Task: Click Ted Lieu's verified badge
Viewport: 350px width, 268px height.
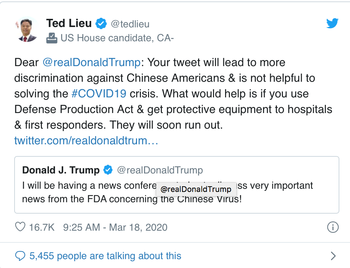Action: 102,24
